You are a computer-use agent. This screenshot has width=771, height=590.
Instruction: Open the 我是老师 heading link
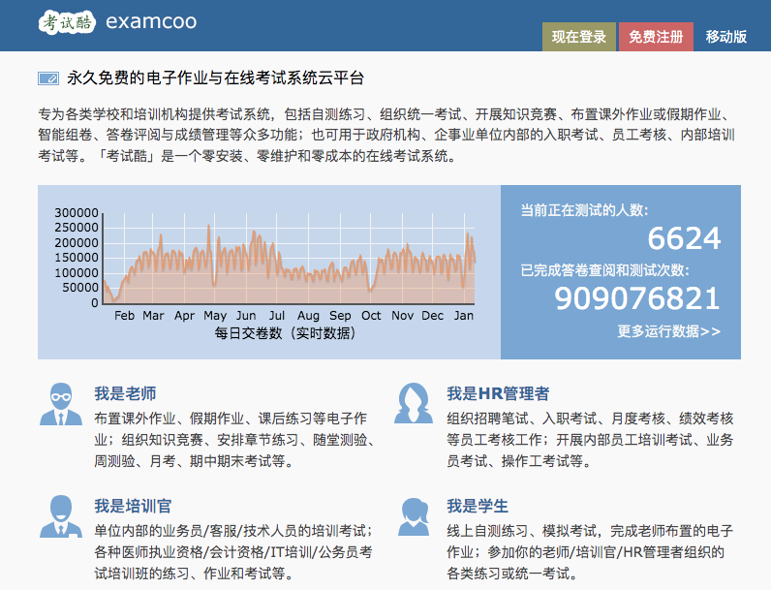(x=125, y=393)
